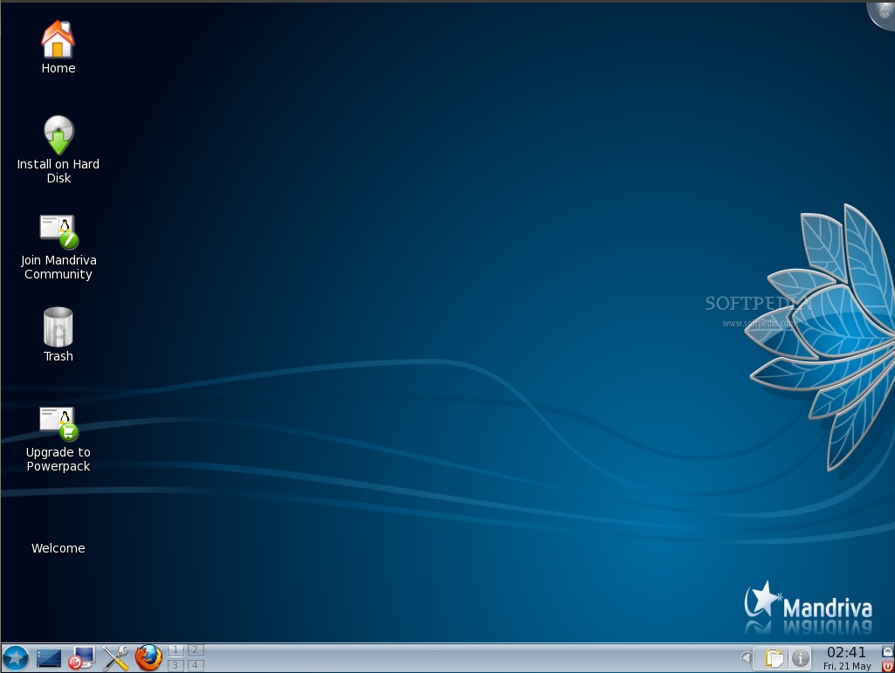Open the info notifications tray icon
This screenshot has width=895, height=673.
click(x=800, y=658)
